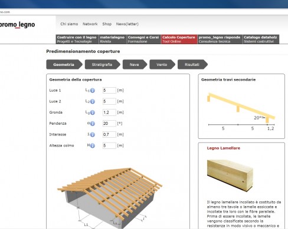This screenshot has height=229, width=288.
Task: Click the Pendenza value field
Action: tap(109, 124)
